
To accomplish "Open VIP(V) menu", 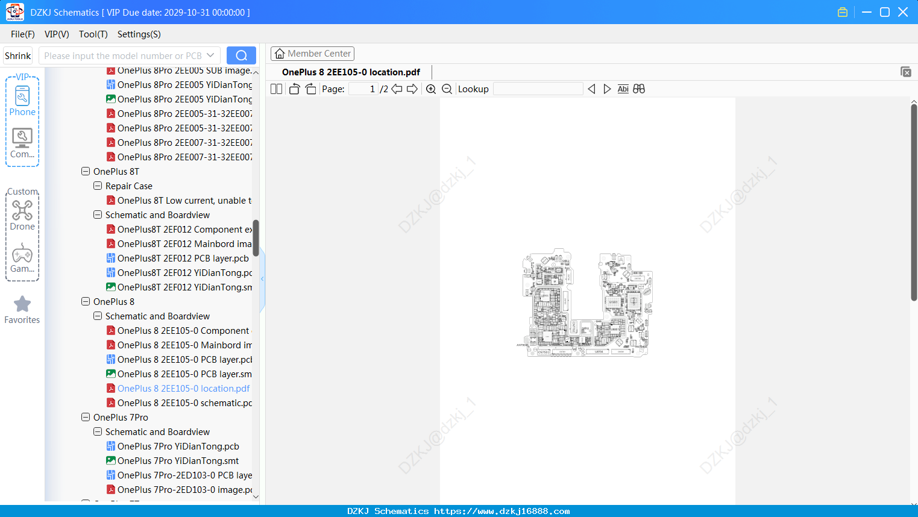I will click(57, 34).
